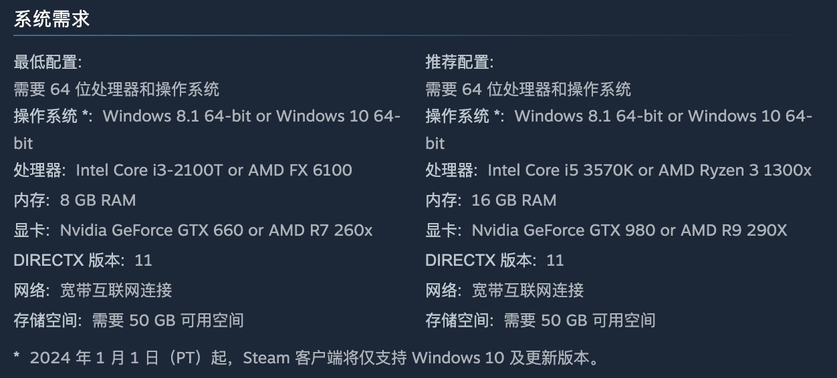Select the 8 GB RAM memory line
837x378 pixels.
(x=98, y=200)
